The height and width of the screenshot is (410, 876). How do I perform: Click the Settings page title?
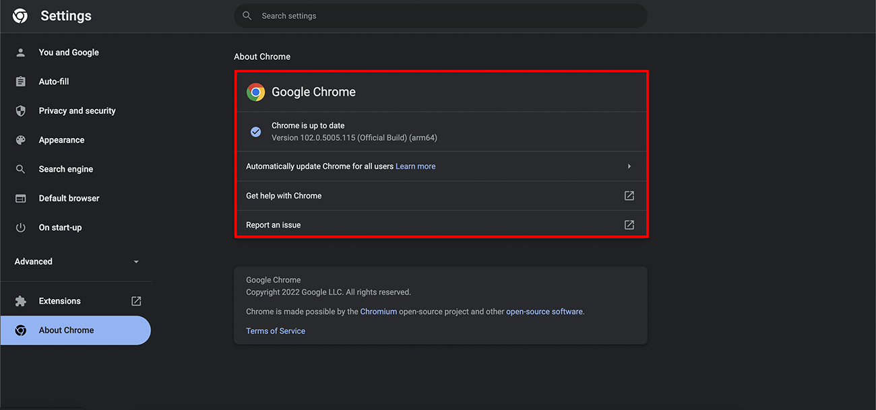click(66, 16)
